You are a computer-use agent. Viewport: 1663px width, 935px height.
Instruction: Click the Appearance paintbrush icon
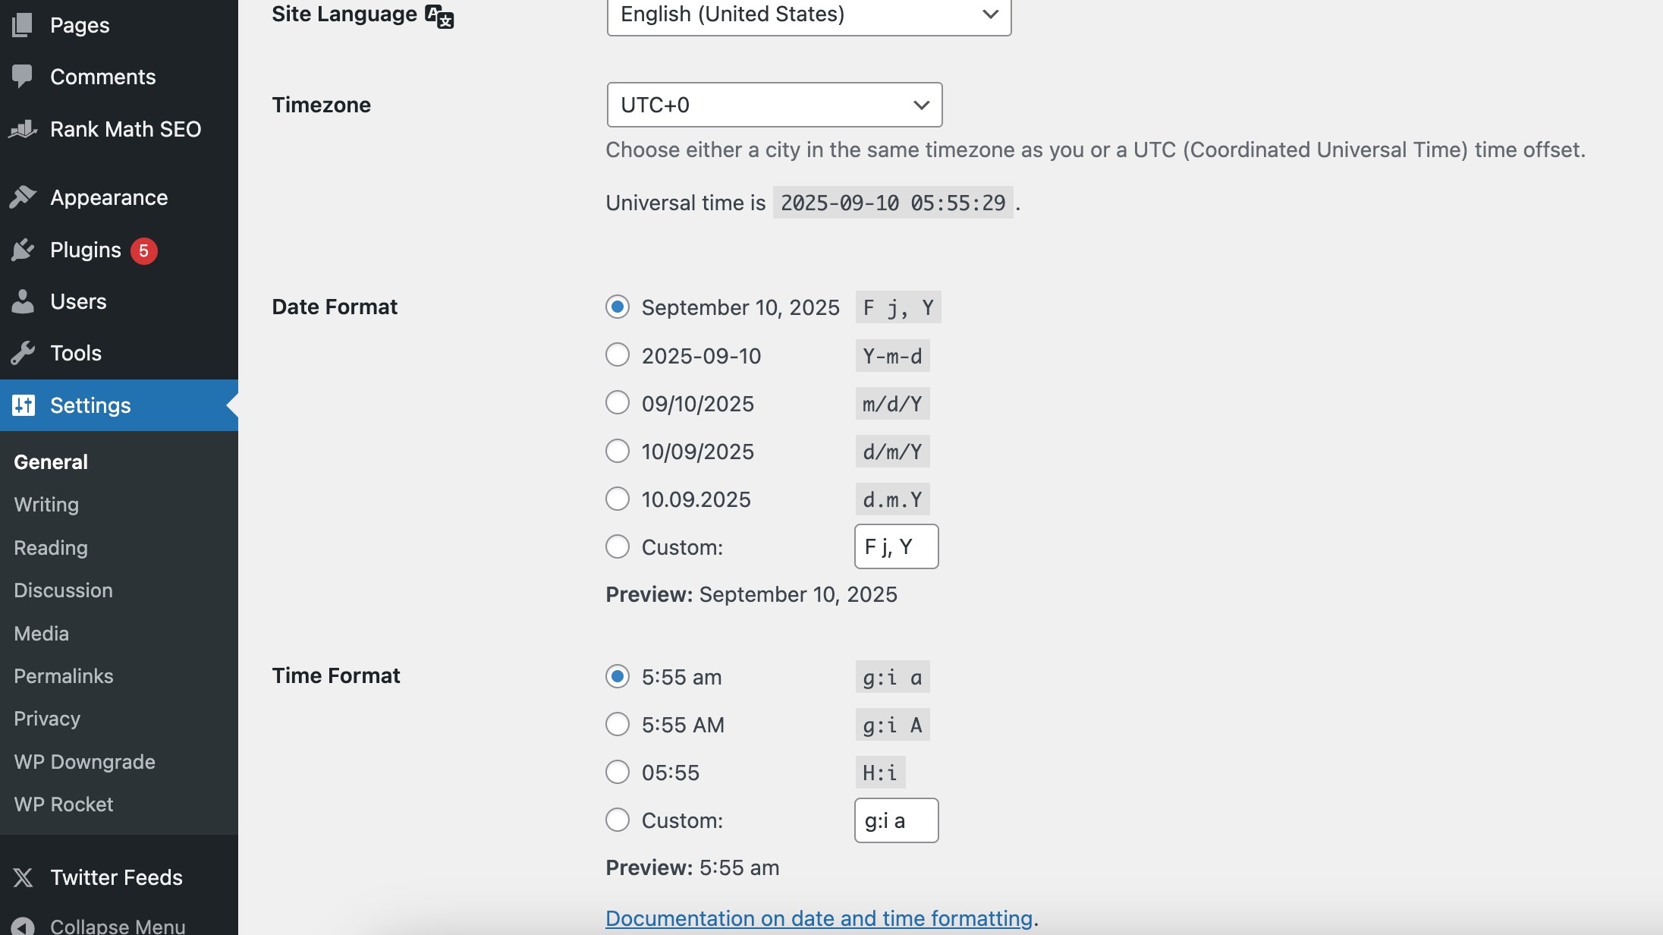click(x=23, y=197)
